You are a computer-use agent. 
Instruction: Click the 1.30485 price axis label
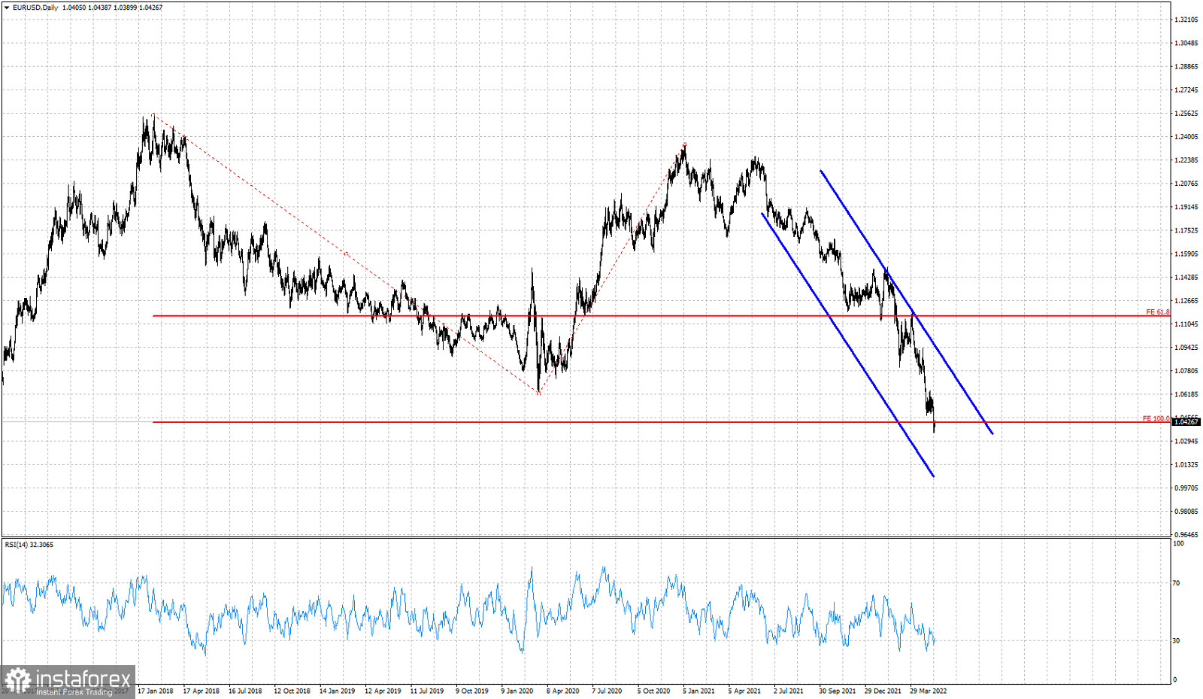[x=1186, y=43]
